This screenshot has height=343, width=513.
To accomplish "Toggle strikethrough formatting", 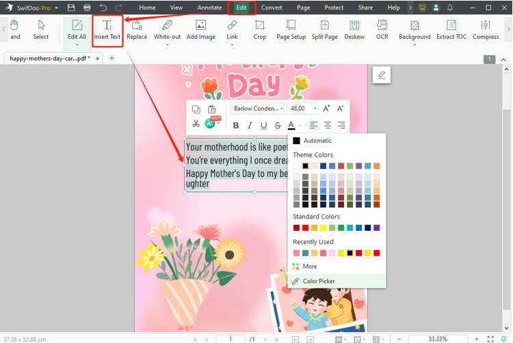I will coord(278,126).
